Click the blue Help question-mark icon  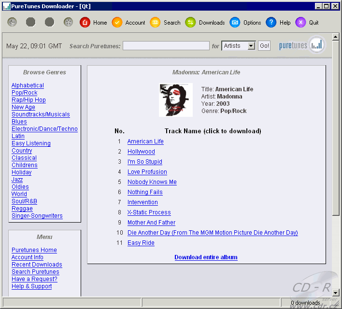271,22
